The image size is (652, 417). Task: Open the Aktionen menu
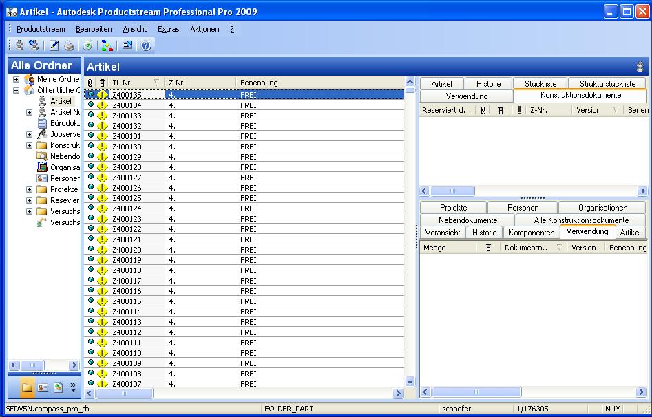pyautogui.click(x=204, y=29)
